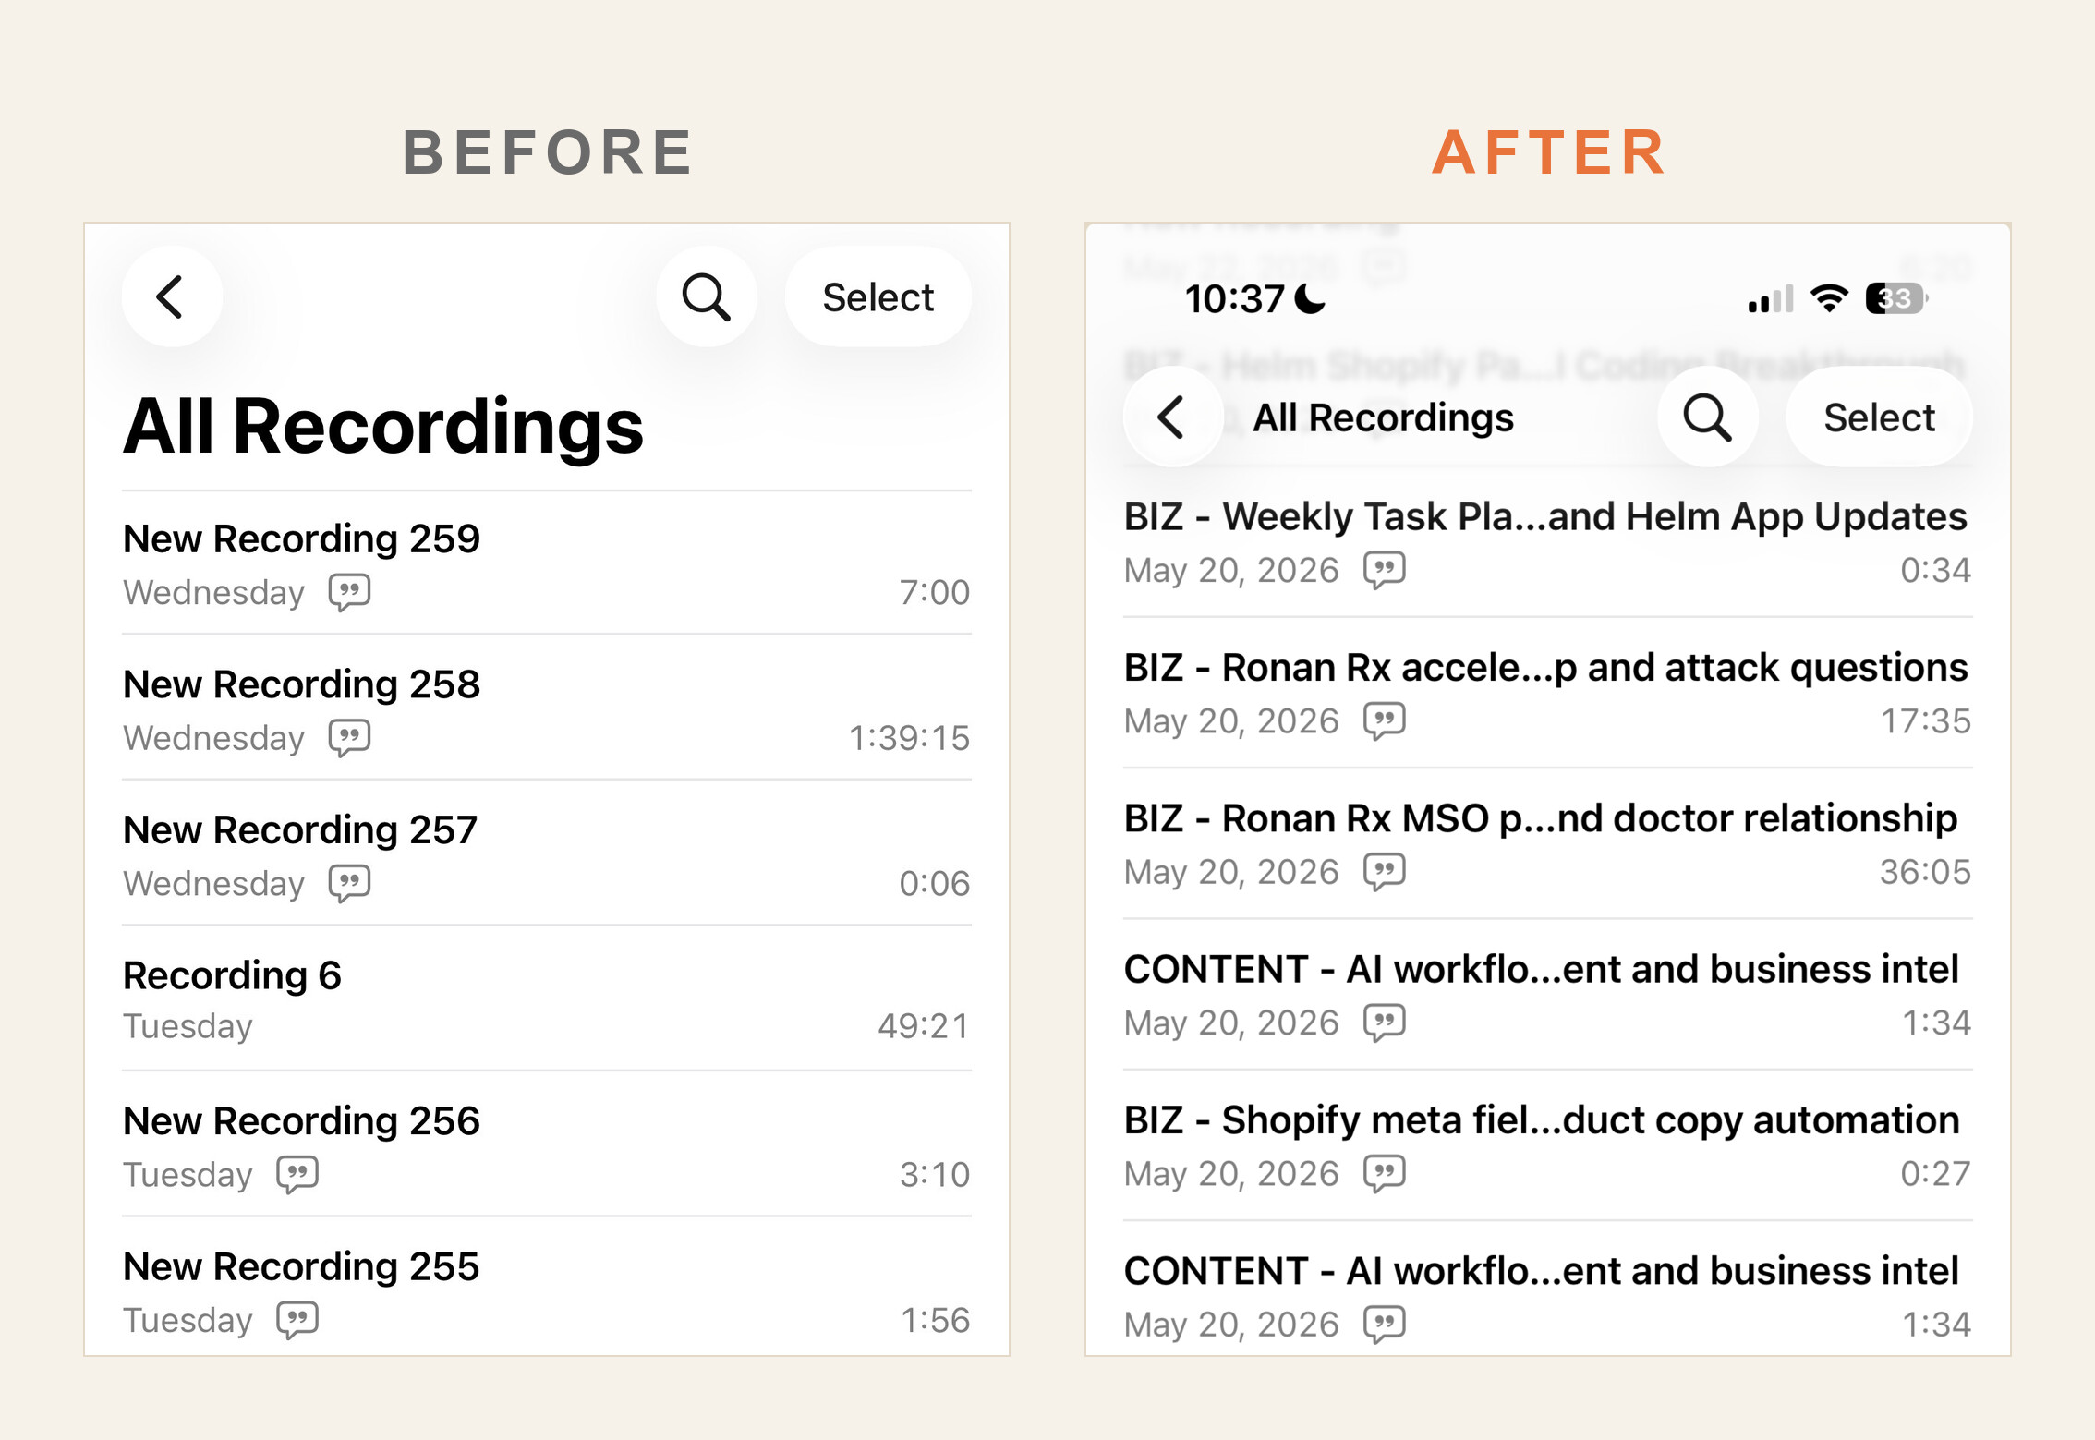This screenshot has width=2095, height=1440.
Task: Tap the back chevron in the After panel
Action: pyautogui.click(x=1173, y=417)
